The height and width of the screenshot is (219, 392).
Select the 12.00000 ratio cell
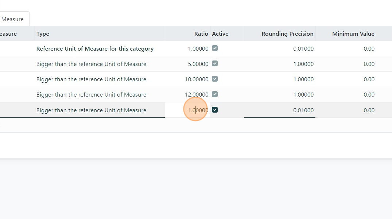[197, 95]
